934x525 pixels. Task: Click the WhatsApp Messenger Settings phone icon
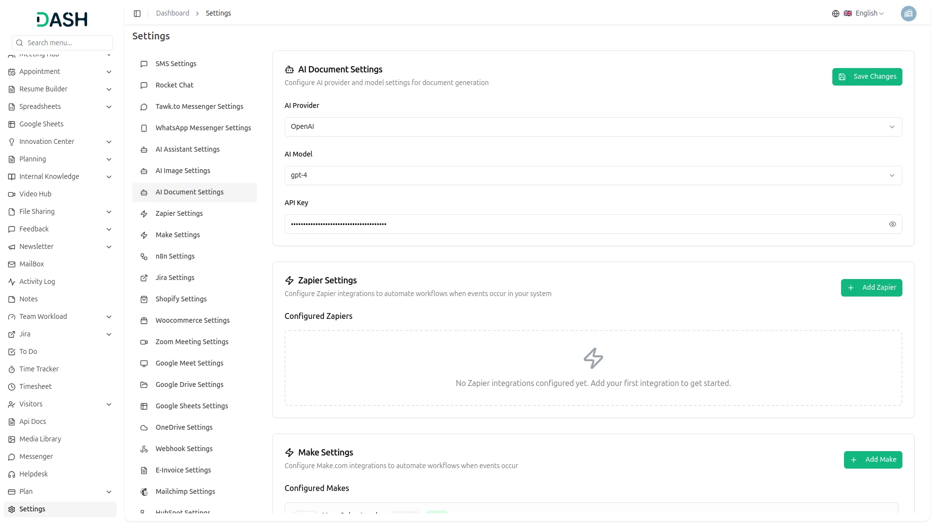click(x=143, y=128)
